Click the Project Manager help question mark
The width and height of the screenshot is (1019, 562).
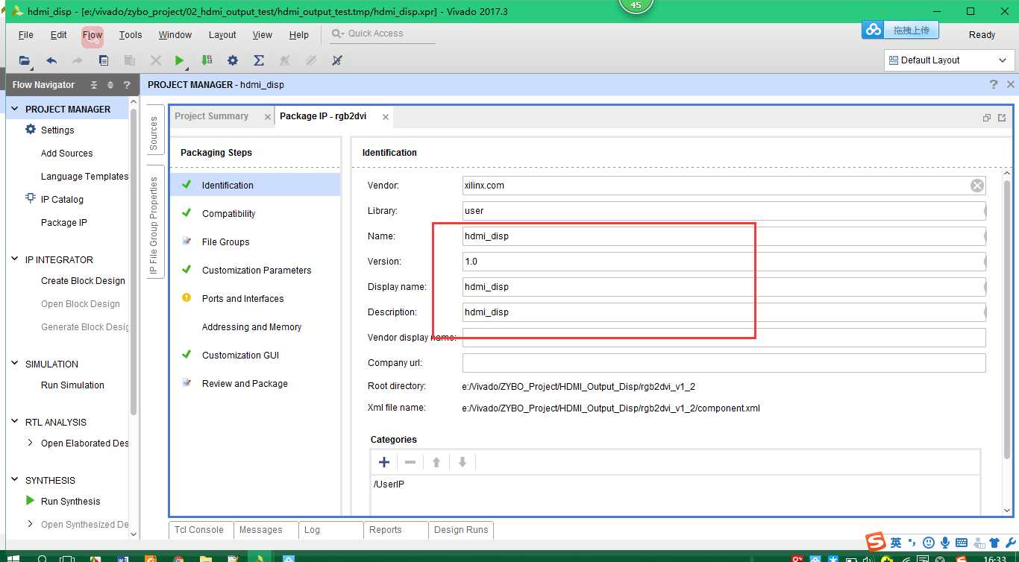[993, 84]
